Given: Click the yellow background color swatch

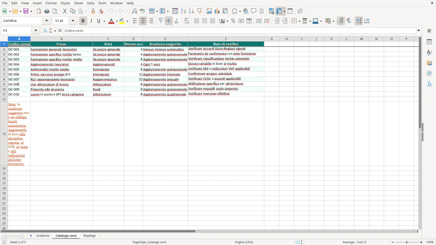Looking at the screenshot, I should 122,21.
